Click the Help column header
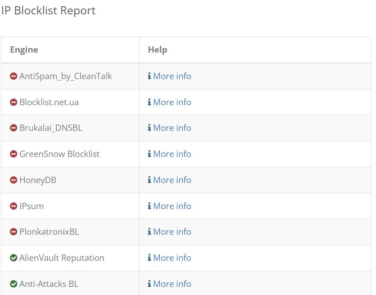Viewport: 376px width, 295px height. (158, 50)
